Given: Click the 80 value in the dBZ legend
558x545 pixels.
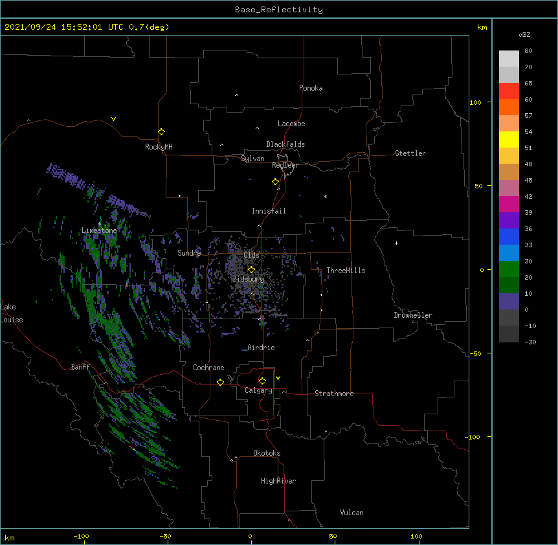Looking at the screenshot, I should (x=528, y=51).
